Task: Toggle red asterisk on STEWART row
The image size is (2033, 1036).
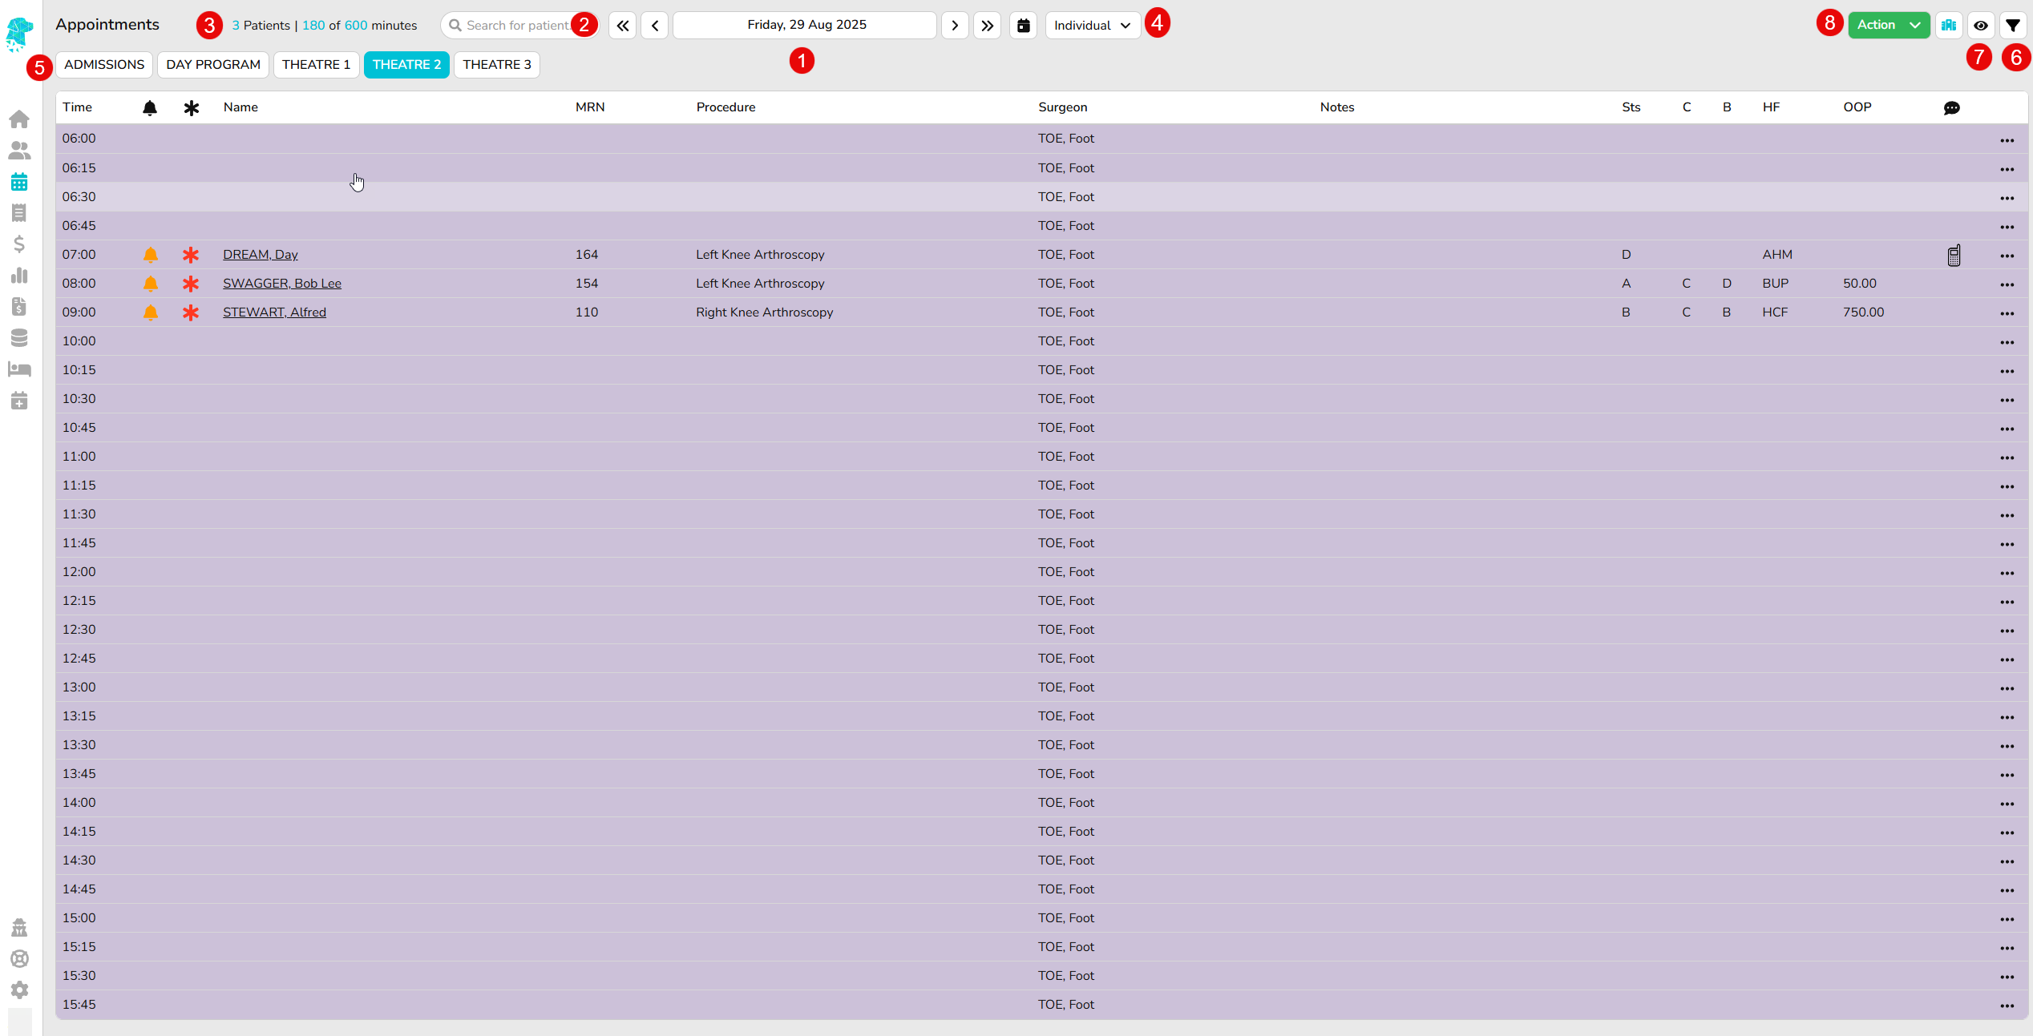Action: [190, 312]
